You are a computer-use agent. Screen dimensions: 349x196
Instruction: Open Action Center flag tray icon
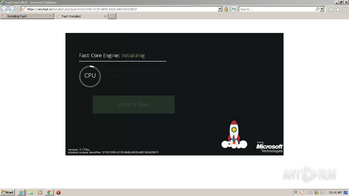pos(323,192)
